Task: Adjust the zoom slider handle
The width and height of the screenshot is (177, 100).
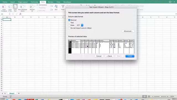Action: (160, 96)
